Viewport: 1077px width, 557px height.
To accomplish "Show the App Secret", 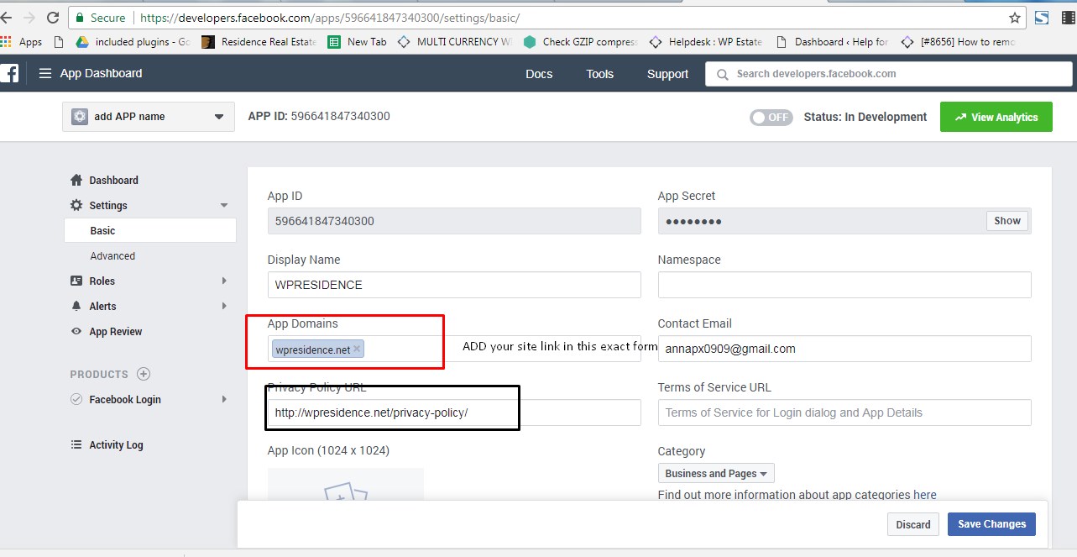I will [1007, 221].
